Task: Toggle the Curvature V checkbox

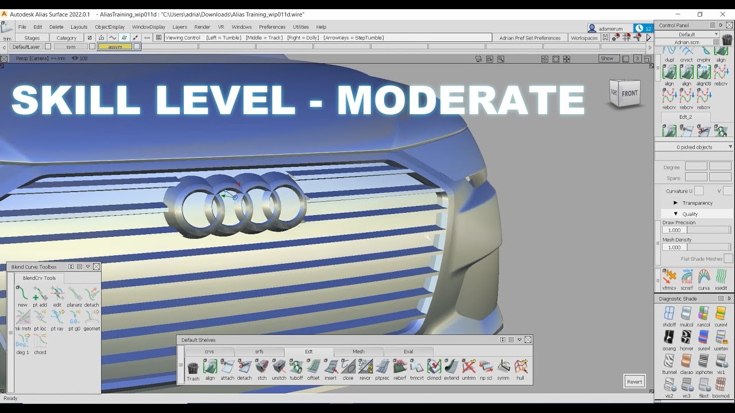Action: (x=728, y=191)
